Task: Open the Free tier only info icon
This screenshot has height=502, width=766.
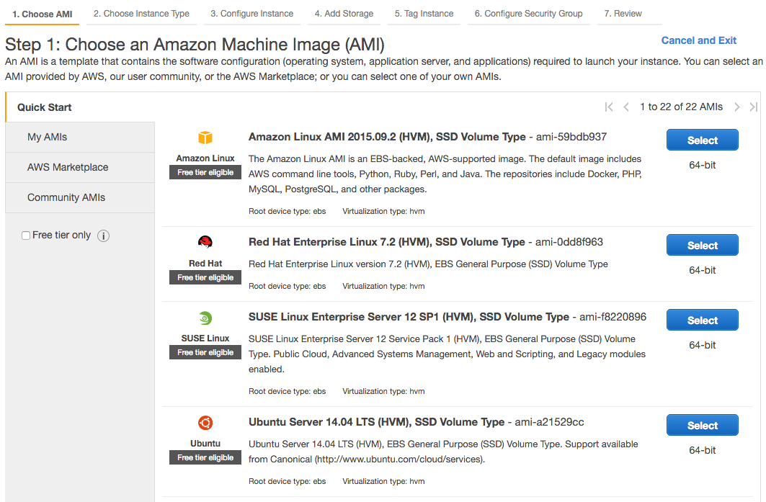Action: (x=103, y=236)
